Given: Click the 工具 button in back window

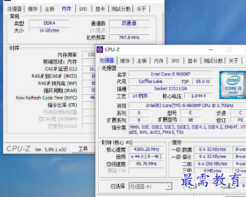Looking at the screenshot, I should [83, 149].
